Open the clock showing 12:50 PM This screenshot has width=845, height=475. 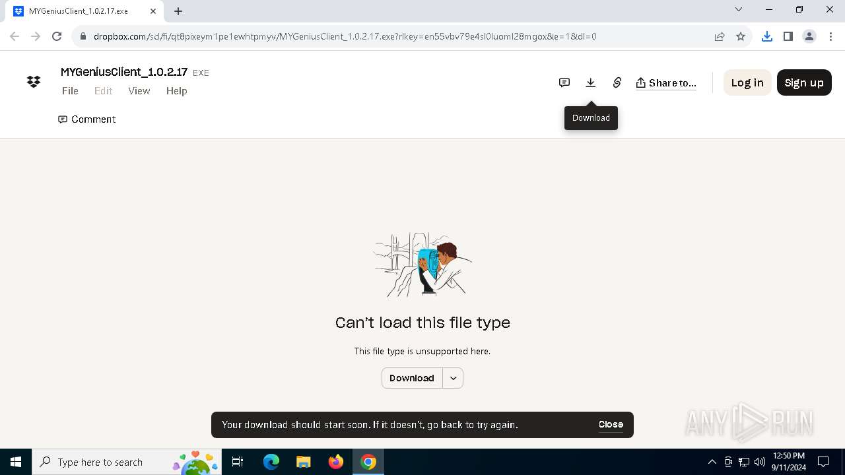click(789, 462)
